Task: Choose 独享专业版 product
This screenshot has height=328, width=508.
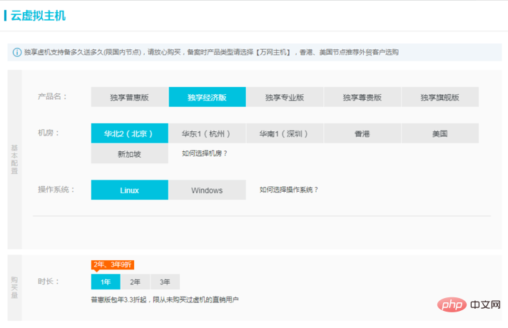Action: click(285, 97)
